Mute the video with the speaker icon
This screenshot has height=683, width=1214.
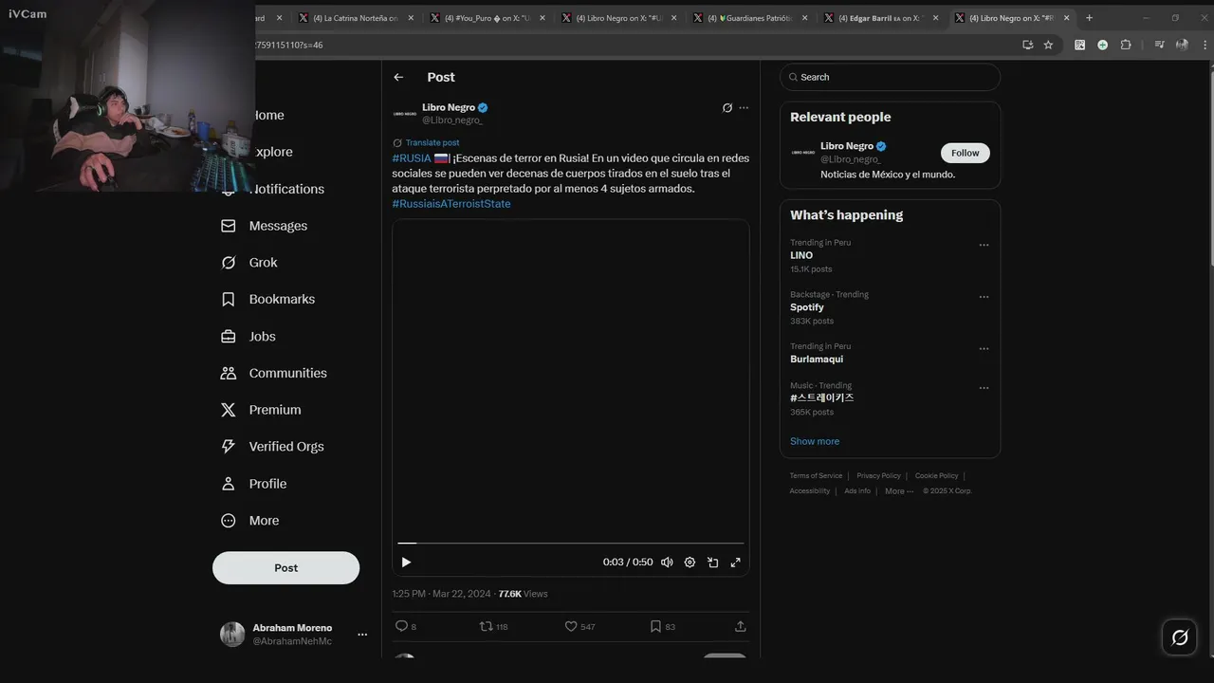(x=667, y=563)
